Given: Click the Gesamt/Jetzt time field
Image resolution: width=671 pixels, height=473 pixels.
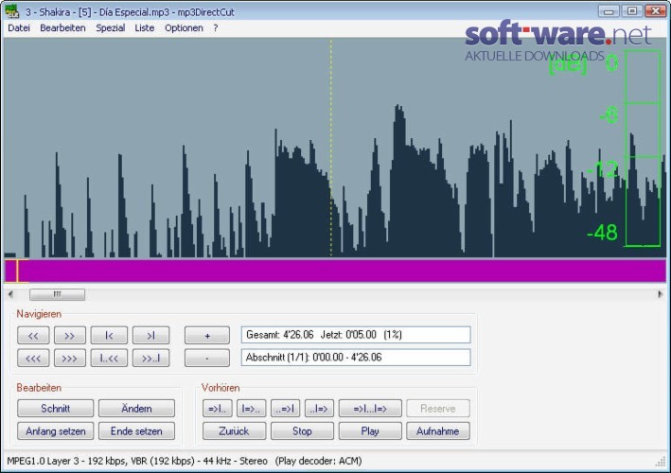Looking at the screenshot, I should pyautogui.click(x=356, y=335).
